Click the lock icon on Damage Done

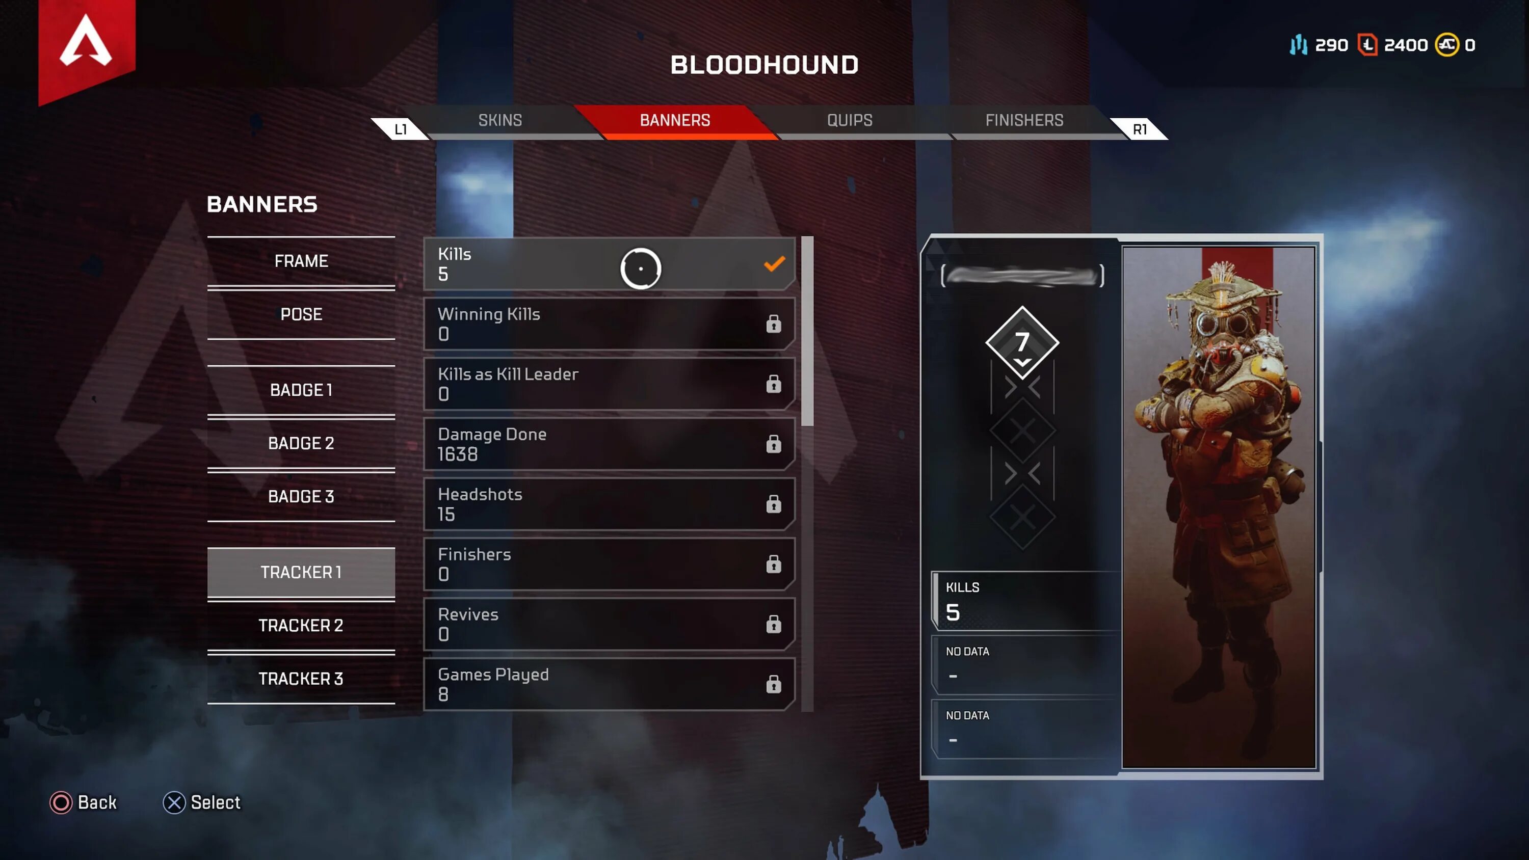[x=775, y=443]
